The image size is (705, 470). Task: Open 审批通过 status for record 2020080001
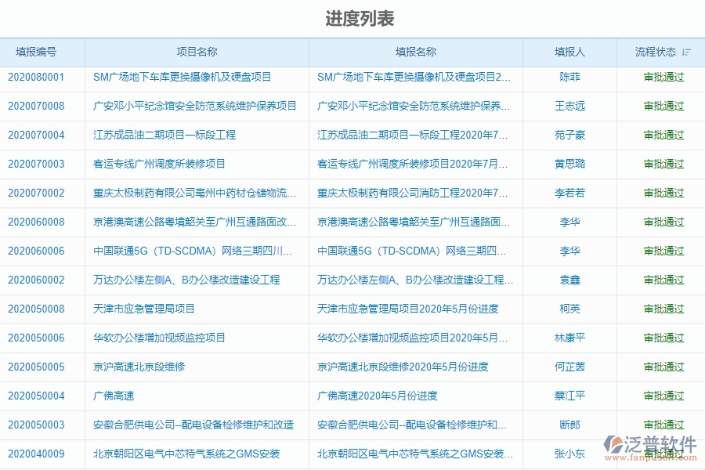663,77
